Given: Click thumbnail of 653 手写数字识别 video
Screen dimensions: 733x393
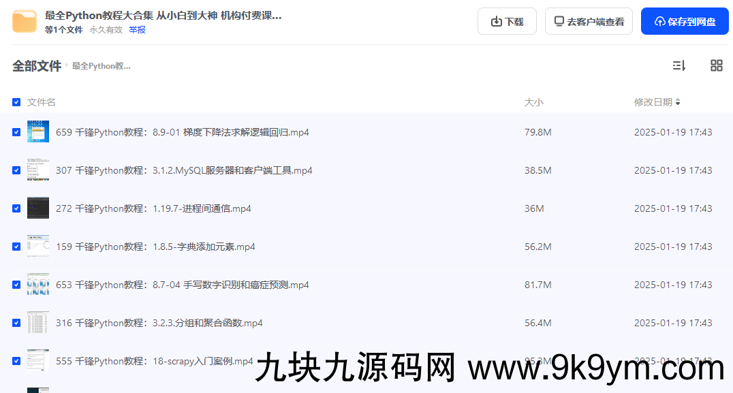Looking at the screenshot, I should click(x=38, y=285).
